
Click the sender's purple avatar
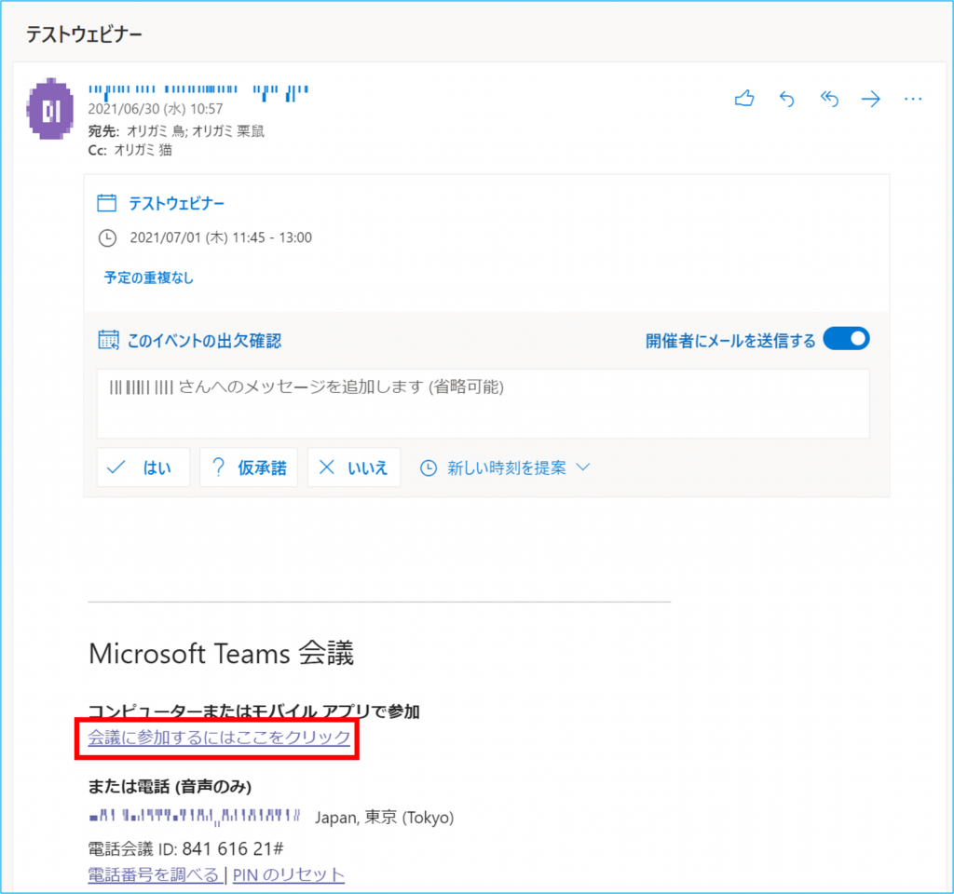click(x=51, y=113)
